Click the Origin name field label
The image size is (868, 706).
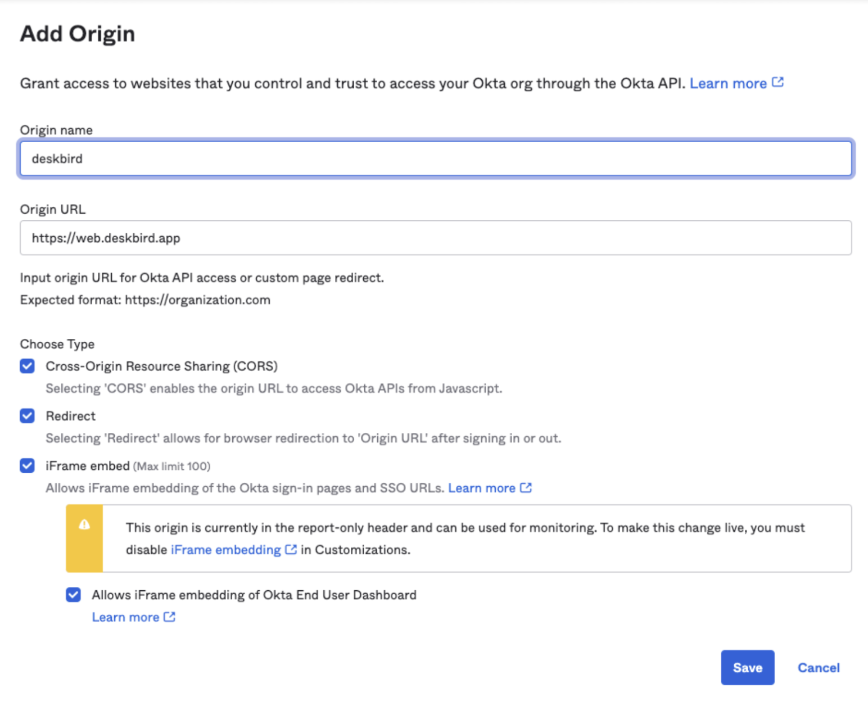point(56,130)
